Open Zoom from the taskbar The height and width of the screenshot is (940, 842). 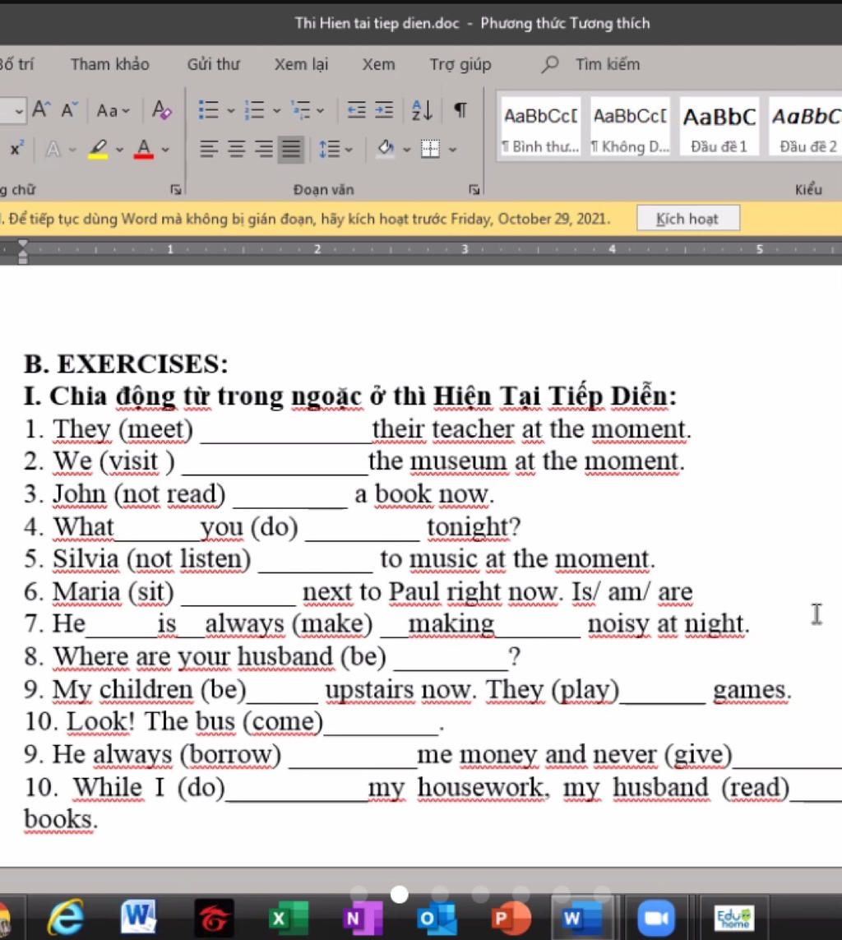coord(655,918)
